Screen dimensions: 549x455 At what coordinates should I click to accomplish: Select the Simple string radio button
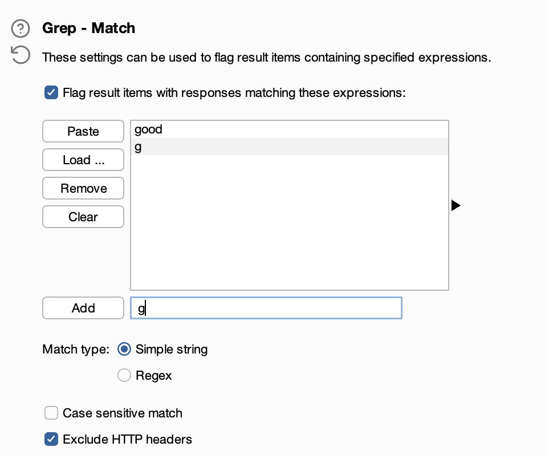[124, 349]
